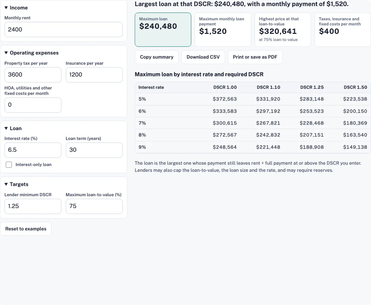Change the Interest rate (%) input
The height and width of the screenshot is (305, 371).
pyautogui.click(x=33, y=150)
